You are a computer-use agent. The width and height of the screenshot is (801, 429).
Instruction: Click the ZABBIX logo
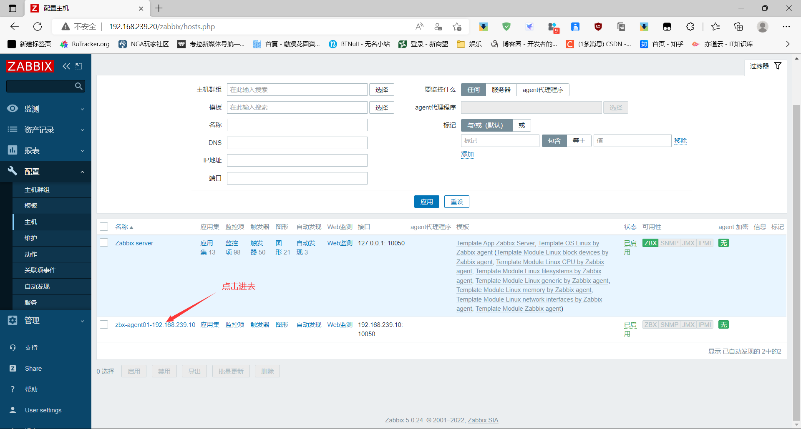click(x=30, y=66)
